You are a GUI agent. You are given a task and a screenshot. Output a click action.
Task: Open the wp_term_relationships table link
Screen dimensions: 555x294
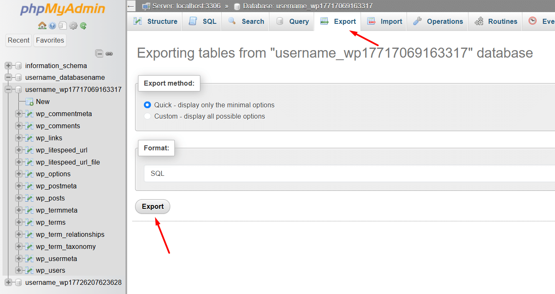pyautogui.click(x=70, y=234)
